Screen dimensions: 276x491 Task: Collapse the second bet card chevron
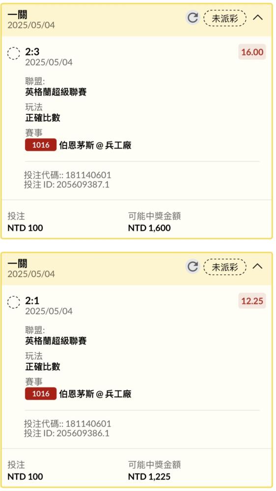[x=257, y=267]
